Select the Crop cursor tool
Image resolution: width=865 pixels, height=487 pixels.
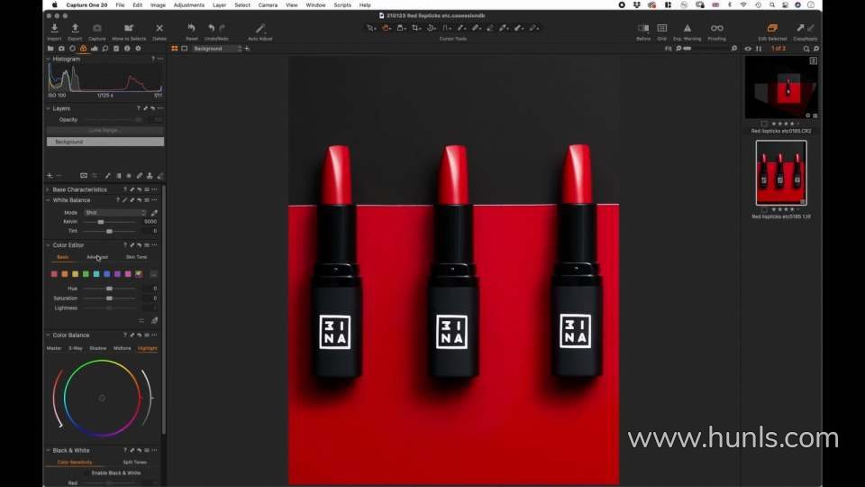point(416,28)
